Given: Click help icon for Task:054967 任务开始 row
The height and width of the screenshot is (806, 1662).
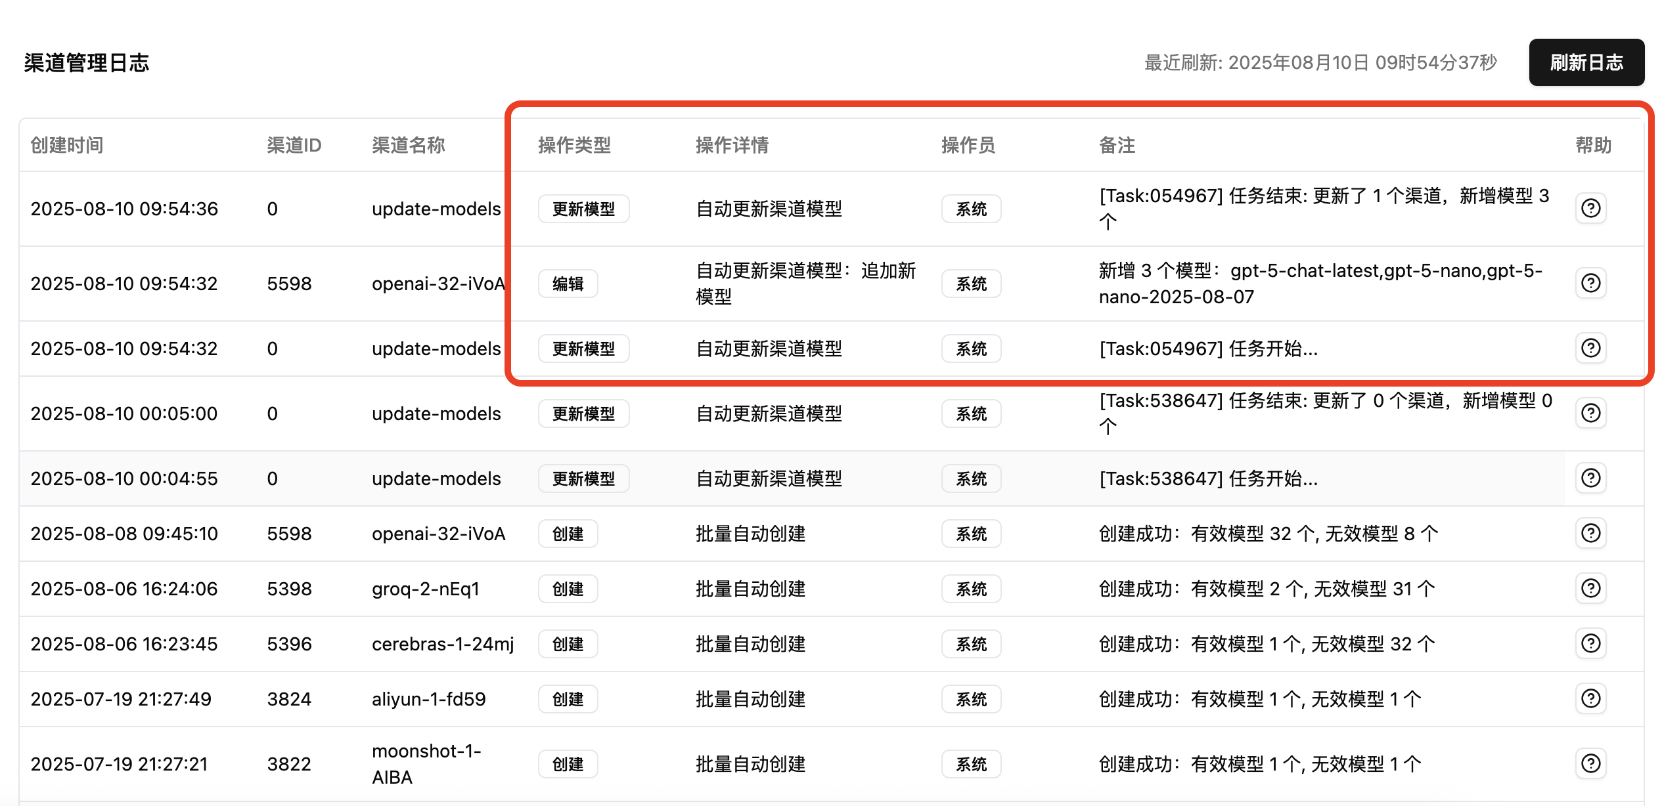Looking at the screenshot, I should tap(1590, 349).
